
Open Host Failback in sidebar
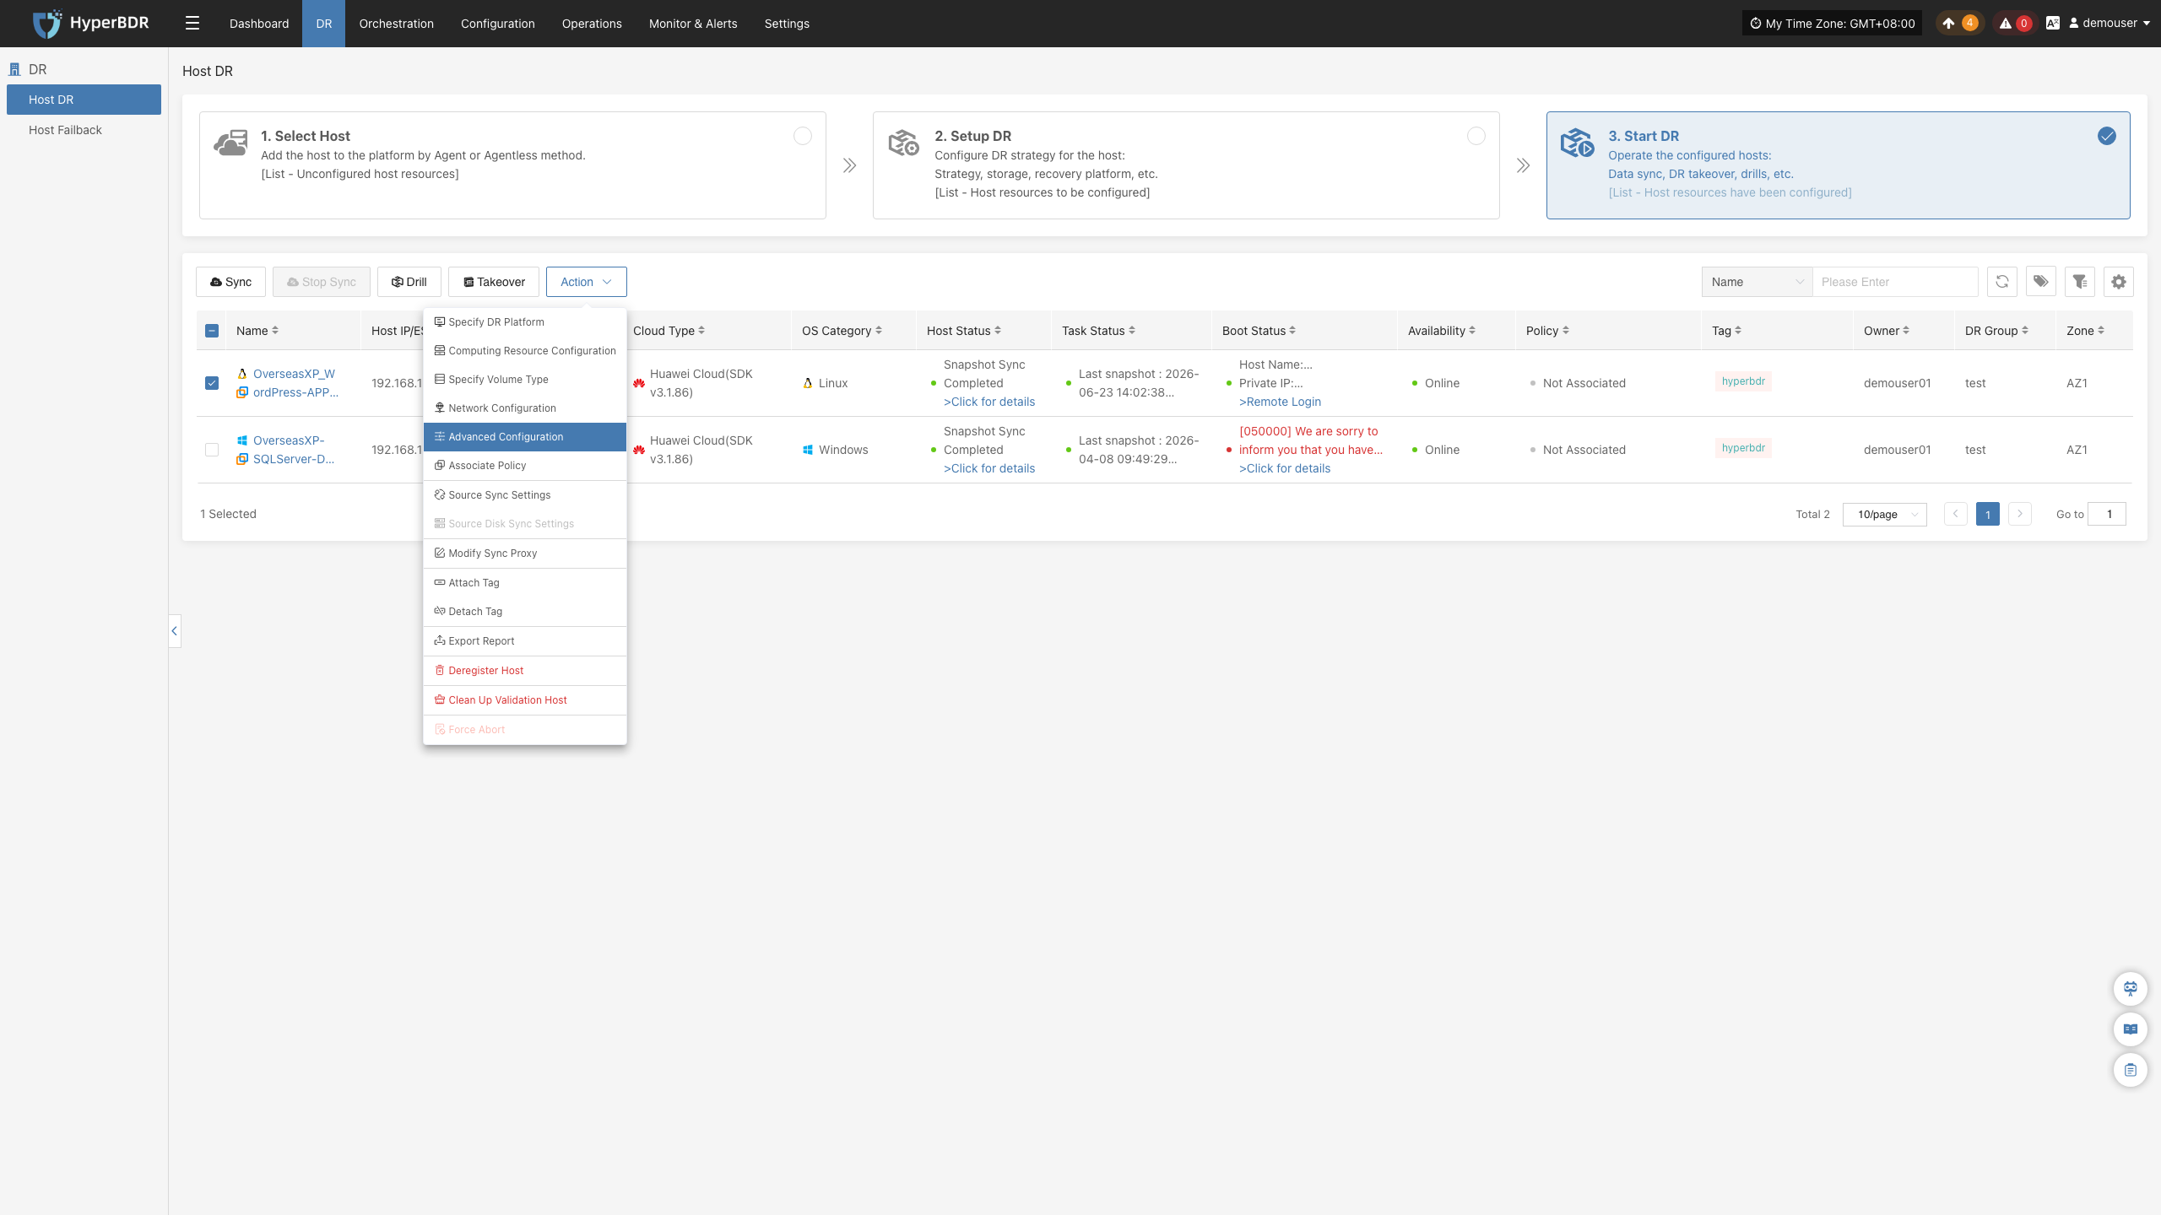(65, 130)
